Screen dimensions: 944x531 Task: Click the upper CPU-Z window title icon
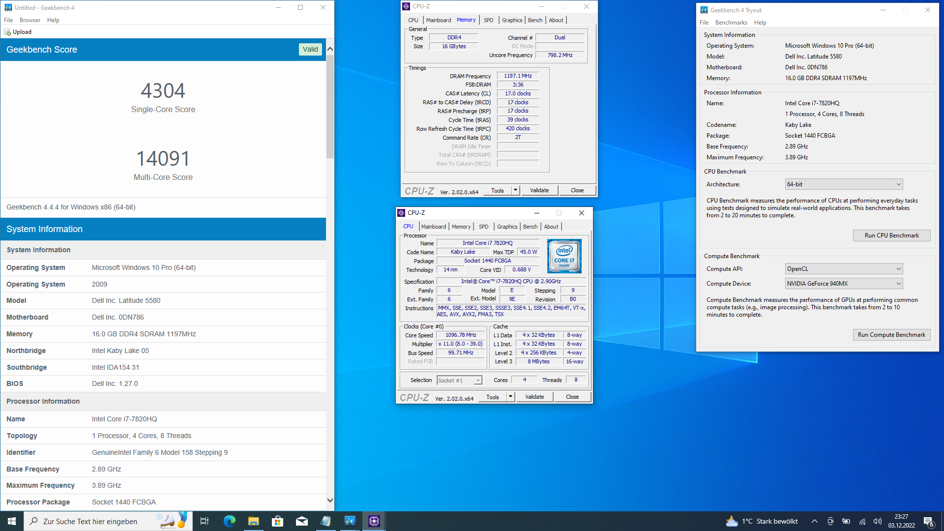point(406,6)
